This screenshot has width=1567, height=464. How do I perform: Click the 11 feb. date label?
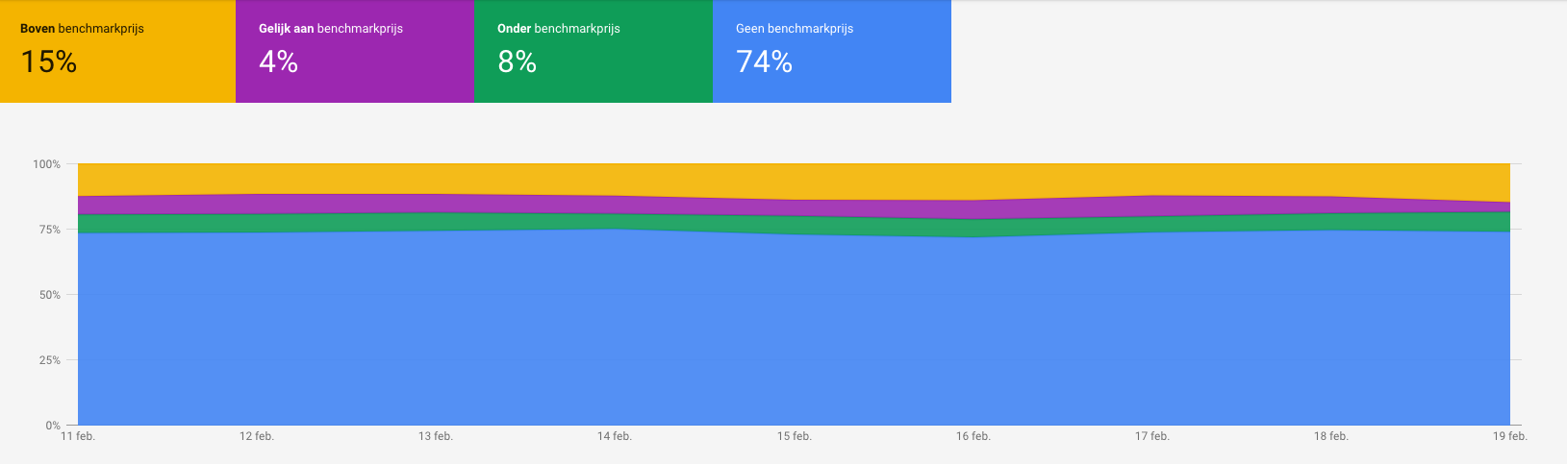click(x=78, y=436)
